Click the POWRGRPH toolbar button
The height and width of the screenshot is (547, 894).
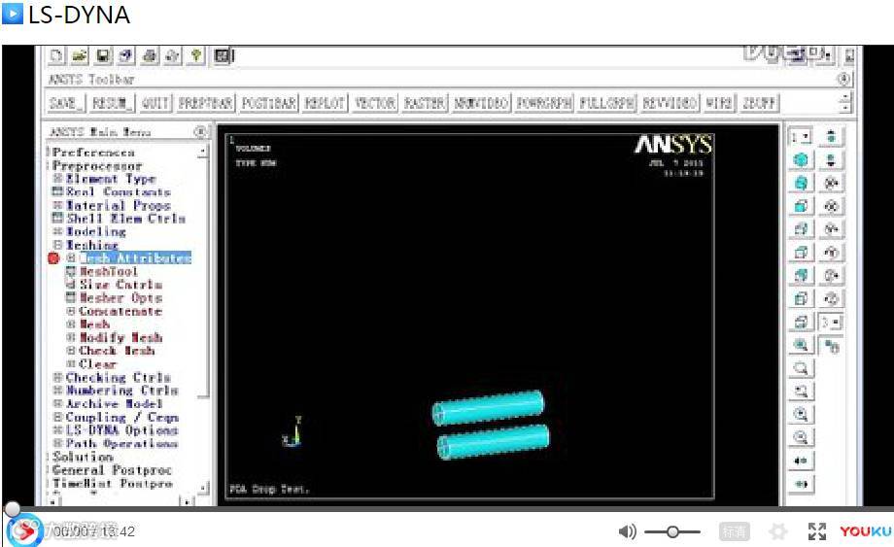(x=544, y=103)
